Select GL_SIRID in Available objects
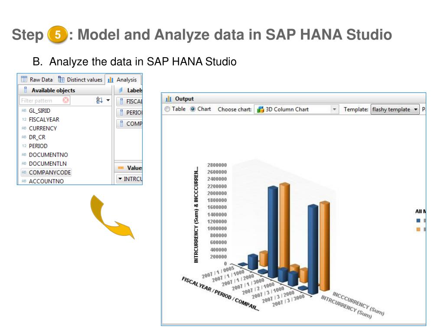This screenshot has height=333, width=444. (39, 111)
